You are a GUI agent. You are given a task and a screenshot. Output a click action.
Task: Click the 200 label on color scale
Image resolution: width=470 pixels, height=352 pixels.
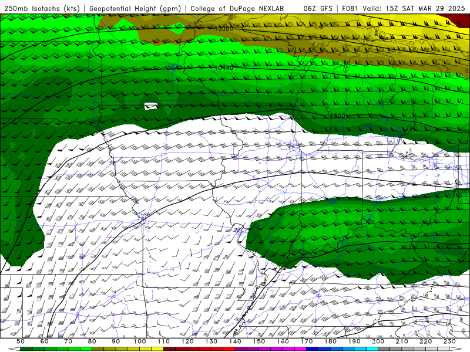(378, 341)
